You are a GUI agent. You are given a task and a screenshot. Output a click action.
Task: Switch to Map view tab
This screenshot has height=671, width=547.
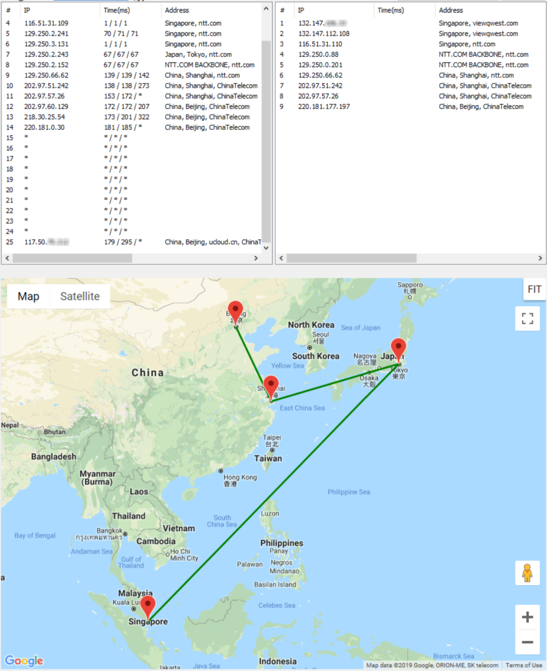28,296
